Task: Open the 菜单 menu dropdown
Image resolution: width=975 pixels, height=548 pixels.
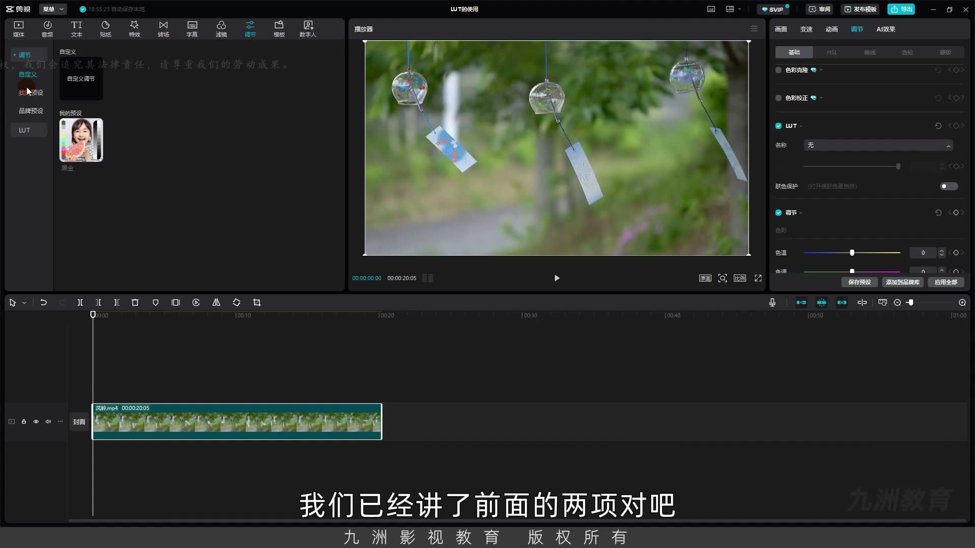Action: pos(53,9)
